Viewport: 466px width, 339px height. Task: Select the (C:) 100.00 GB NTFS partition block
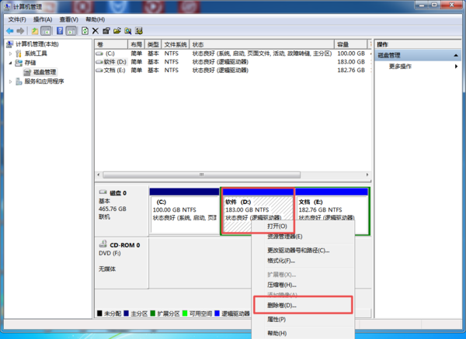[185, 211]
